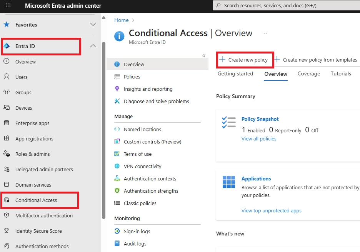Click the Home breadcrumb link

pyautogui.click(x=122, y=20)
